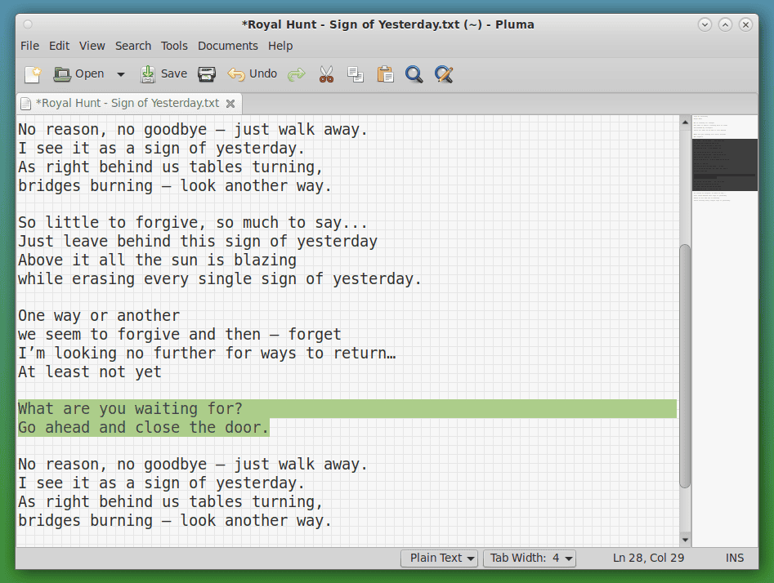Click 'I'm looking no further for ways to return…'
The image size is (774, 583).
click(207, 354)
